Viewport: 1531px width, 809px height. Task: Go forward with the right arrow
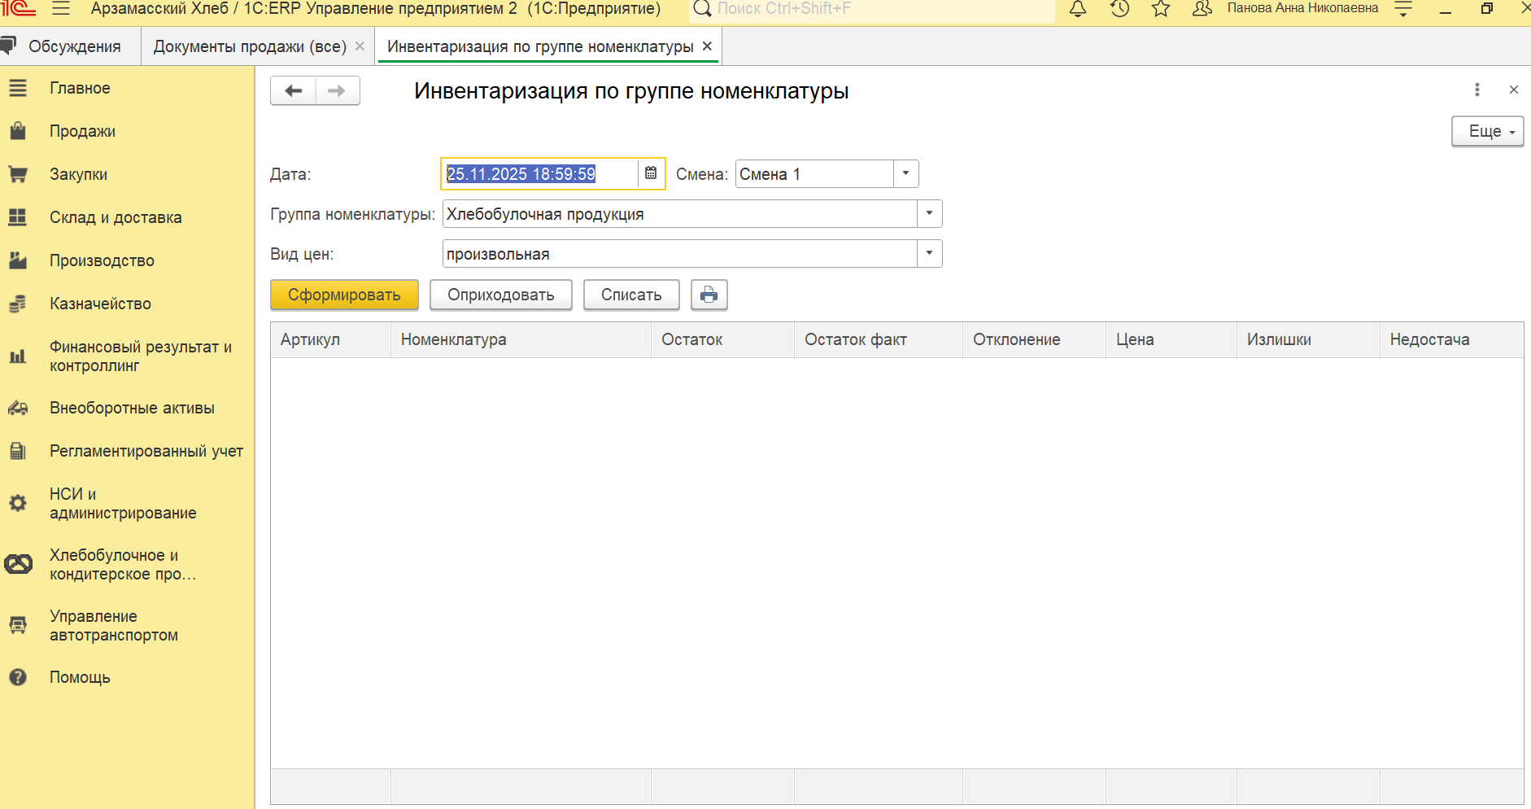(x=338, y=90)
